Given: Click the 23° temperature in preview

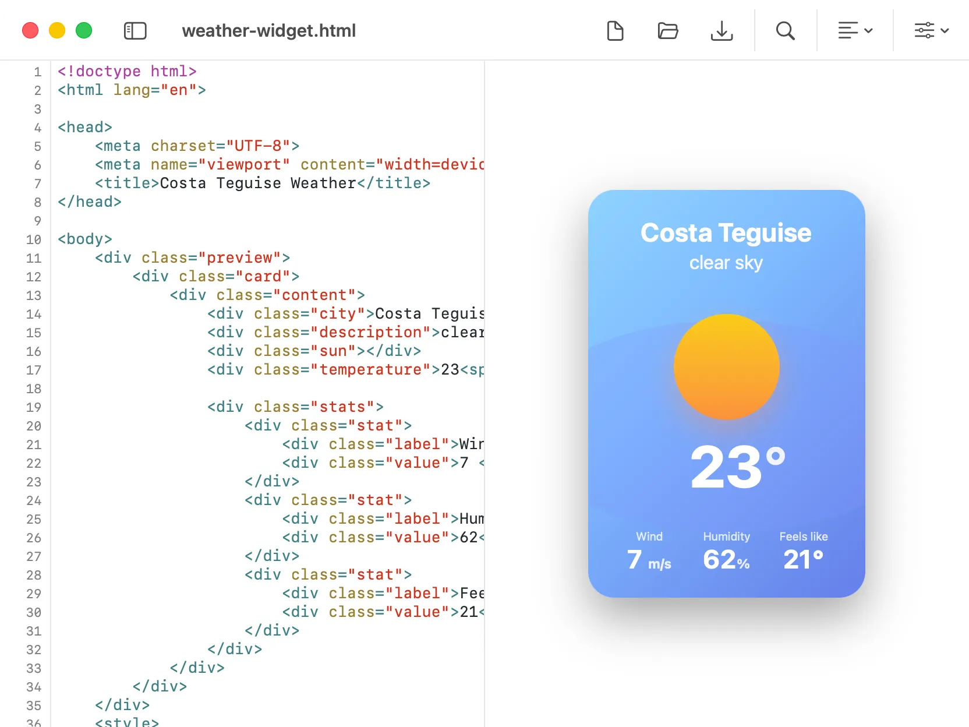Looking at the screenshot, I should click(x=737, y=467).
